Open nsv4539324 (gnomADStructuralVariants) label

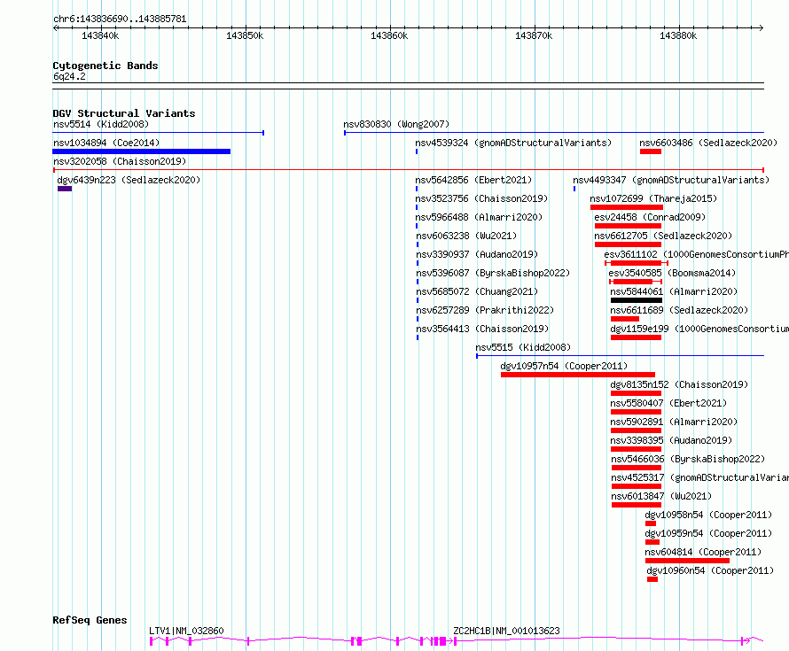tap(513, 143)
